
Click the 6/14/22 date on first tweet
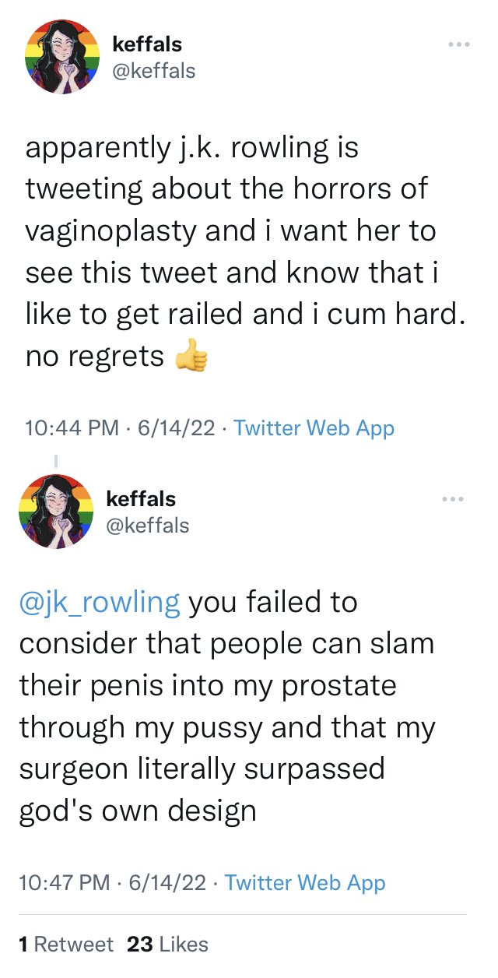(176, 428)
